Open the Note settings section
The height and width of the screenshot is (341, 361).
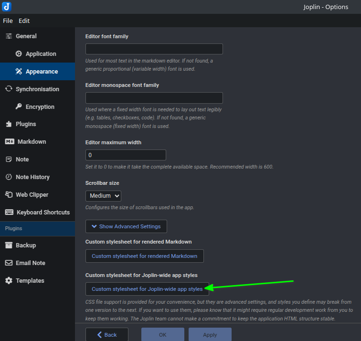(37, 160)
